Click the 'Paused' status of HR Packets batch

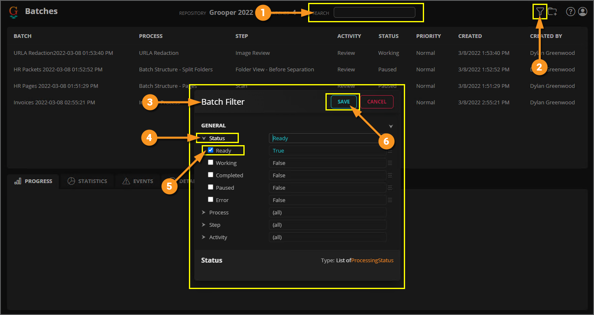click(x=387, y=69)
